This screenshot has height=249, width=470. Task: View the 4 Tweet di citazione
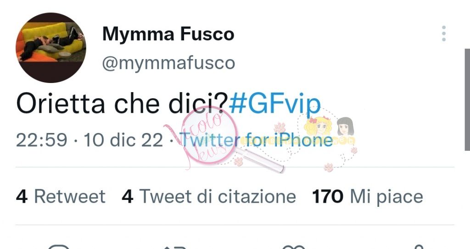click(209, 197)
